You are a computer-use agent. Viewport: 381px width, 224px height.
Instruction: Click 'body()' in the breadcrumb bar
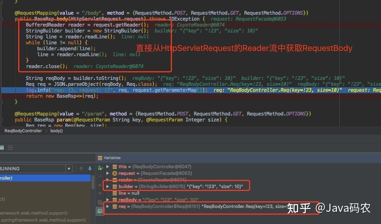click(x=57, y=130)
